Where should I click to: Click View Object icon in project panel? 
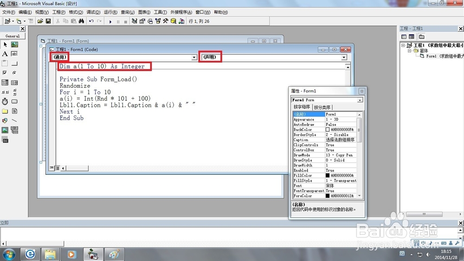point(412,37)
